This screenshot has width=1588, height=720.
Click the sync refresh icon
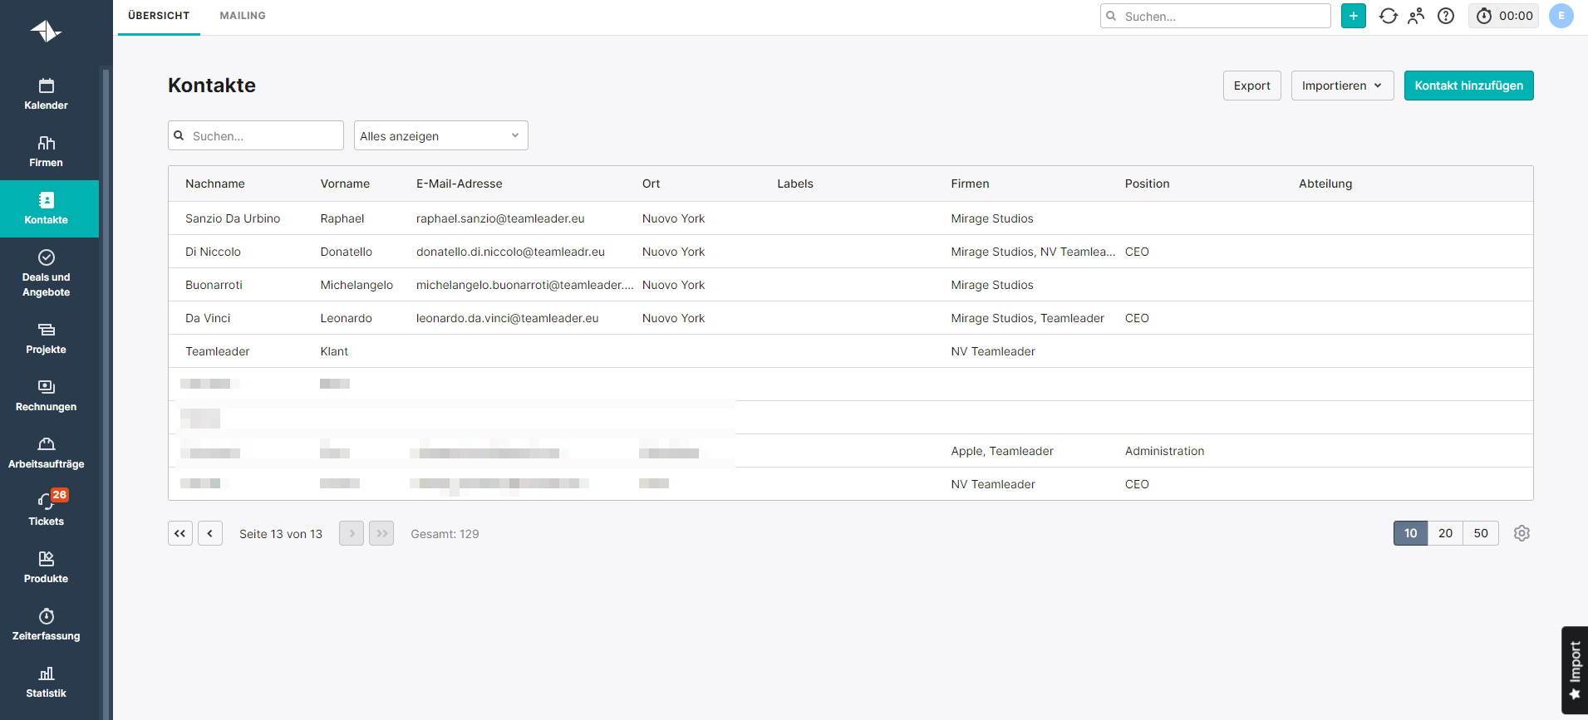coord(1388,16)
